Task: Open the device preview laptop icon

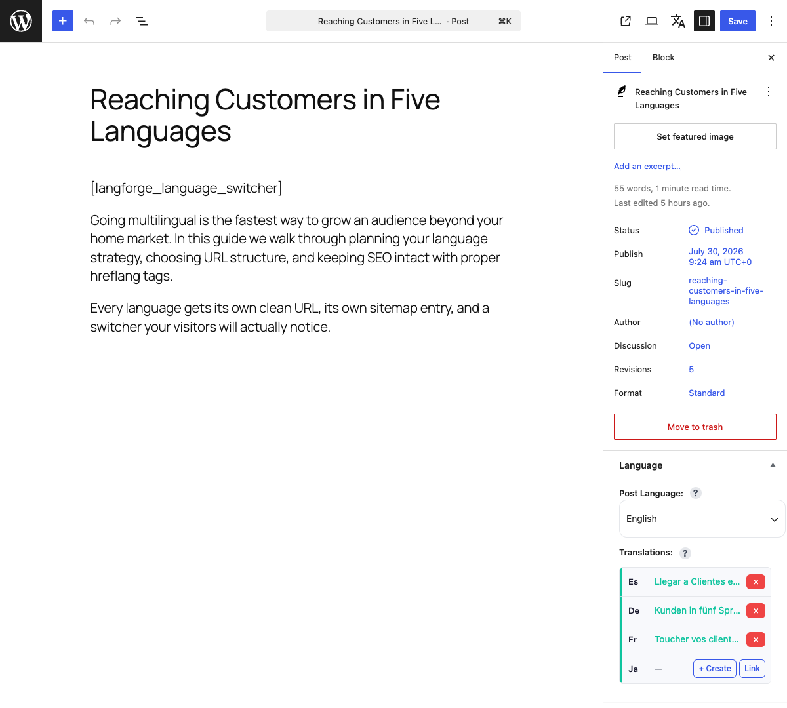Action: click(x=652, y=21)
